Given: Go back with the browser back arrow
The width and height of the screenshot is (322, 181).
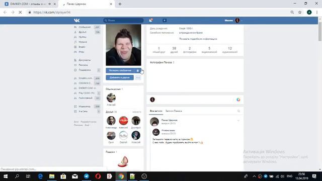Looking at the screenshot, I should coord(5,12).
